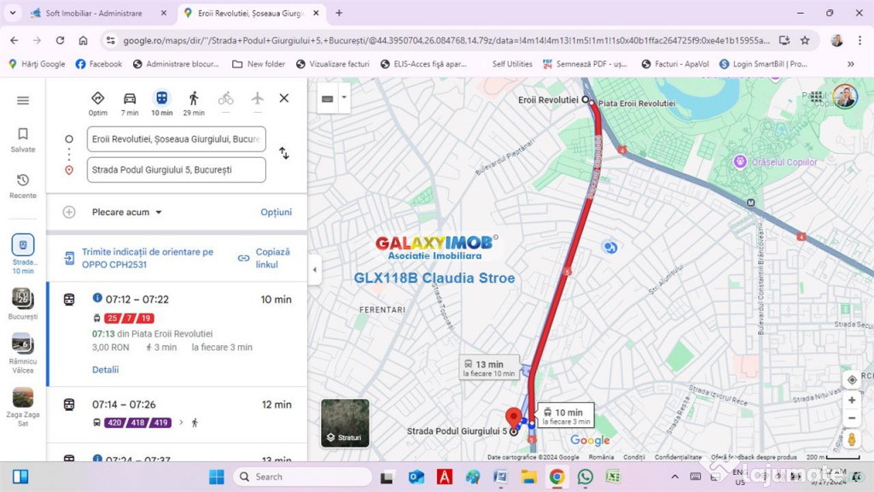Viewport: 874px width, 492px height.
Task: Open Condiții terms link
Action: (x=634, y=457)
